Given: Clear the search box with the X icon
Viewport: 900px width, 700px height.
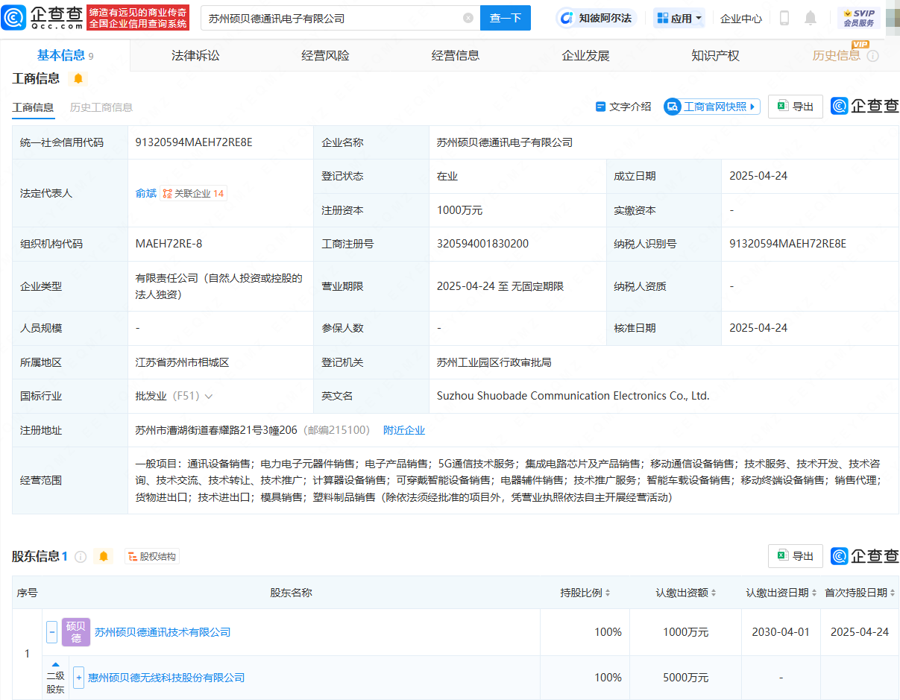Looking at the screenshot, I should [x=468, y=18].
